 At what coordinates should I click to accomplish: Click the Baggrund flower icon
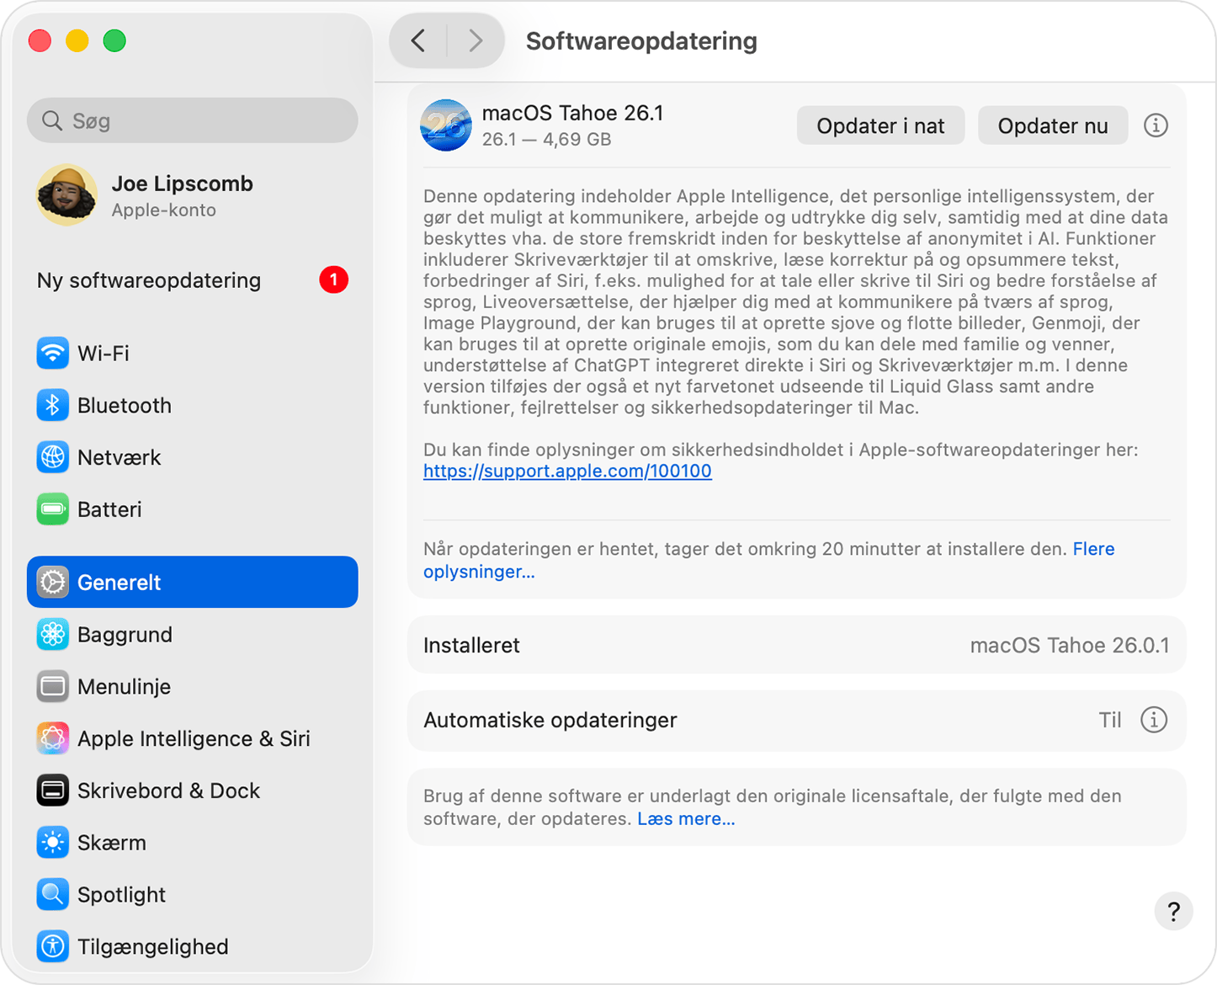point(52,634)
